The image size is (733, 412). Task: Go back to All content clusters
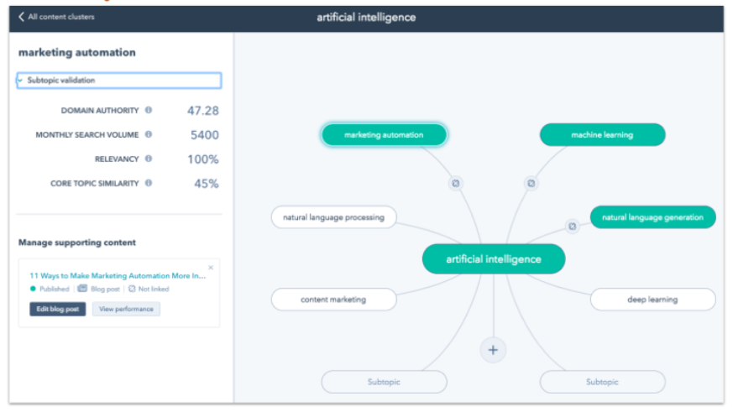[x=56, y=17]
